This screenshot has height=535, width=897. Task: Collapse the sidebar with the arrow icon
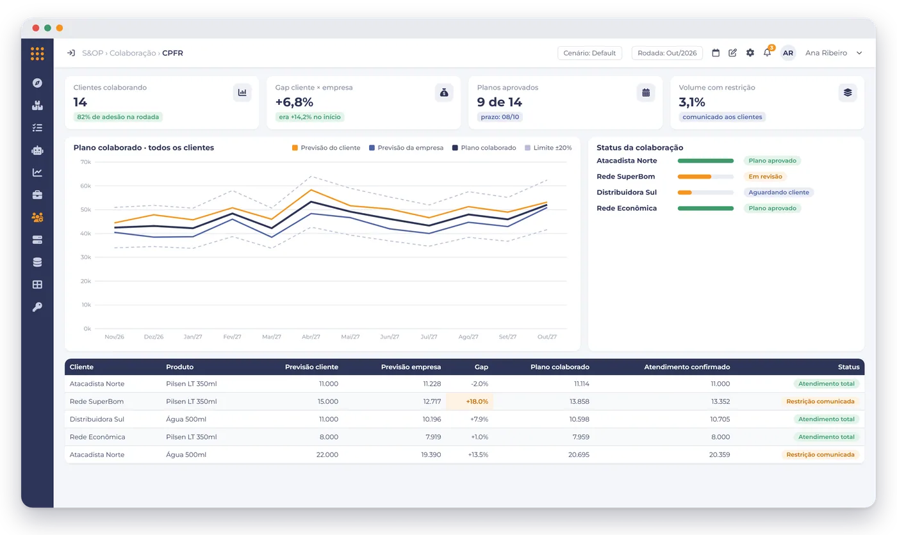point(71,53)
